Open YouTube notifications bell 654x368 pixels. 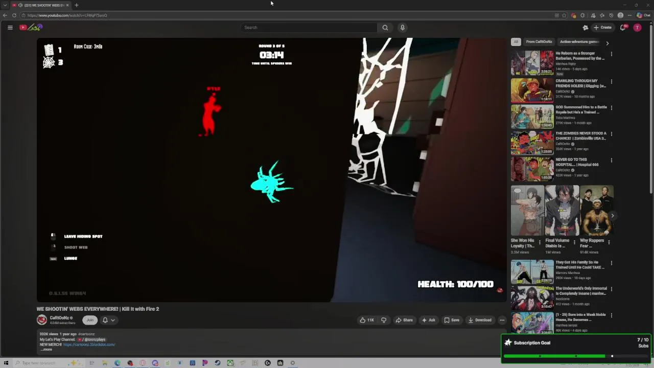coord(623,28)
